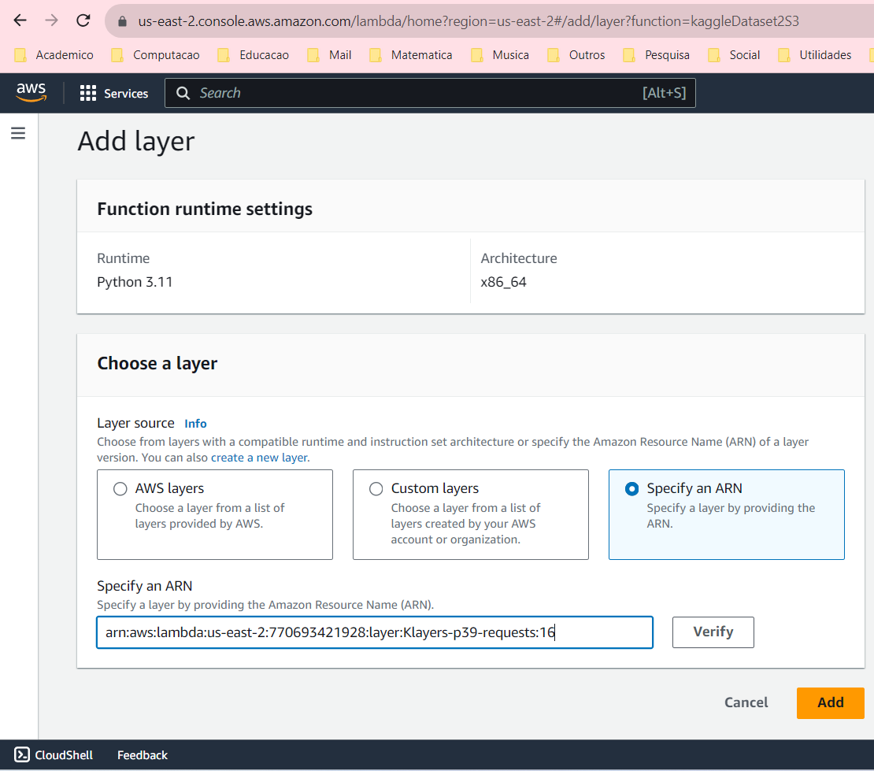The height and width of the screenshot is (771, 874).
Task: Open the Academico bookmarks folder
Action: click(x=55, y=55)
